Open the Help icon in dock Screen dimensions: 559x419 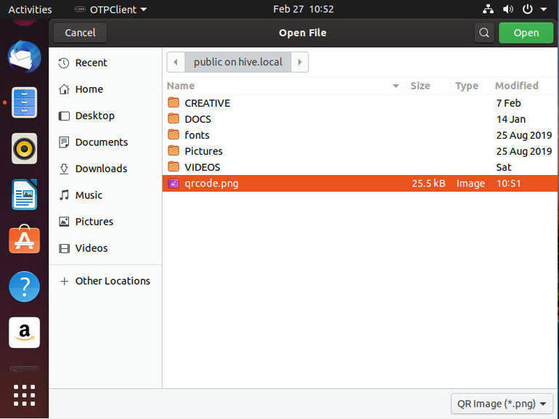coord(24,287)
